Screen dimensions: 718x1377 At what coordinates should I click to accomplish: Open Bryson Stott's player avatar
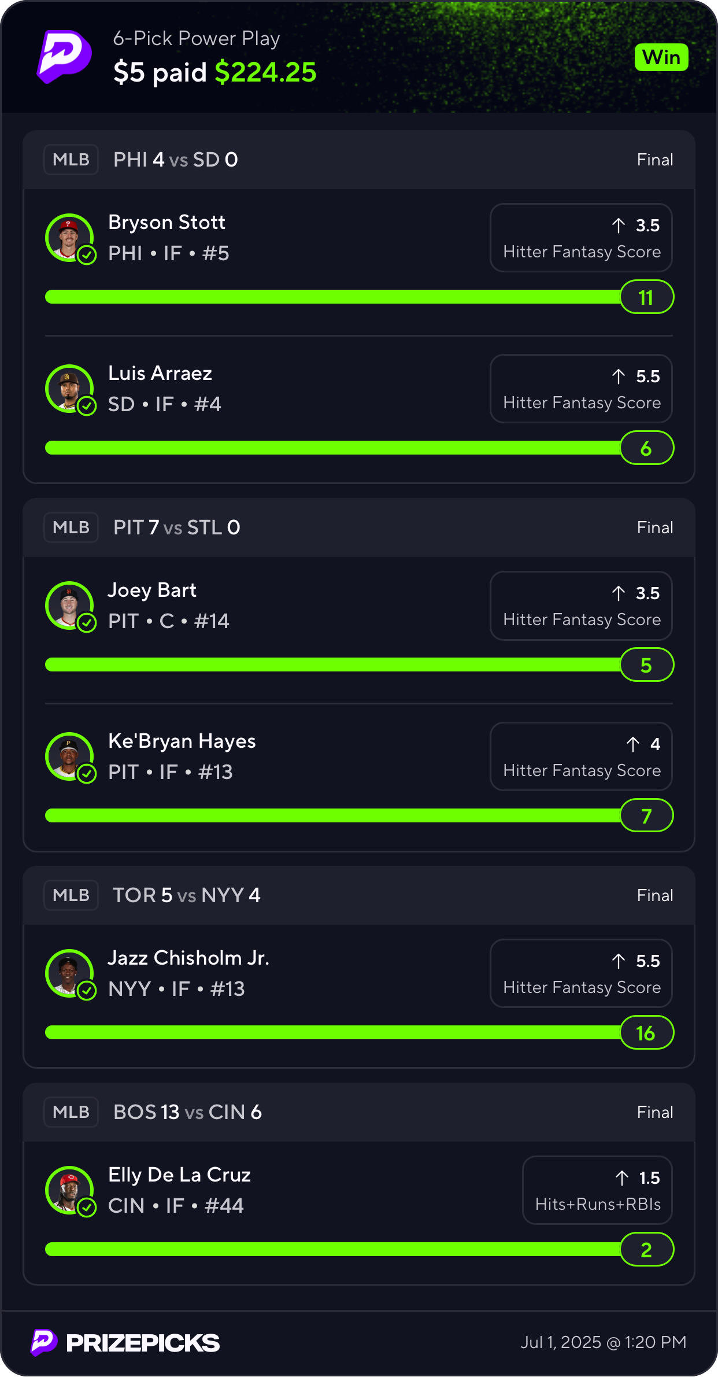(x=69, y=238)
